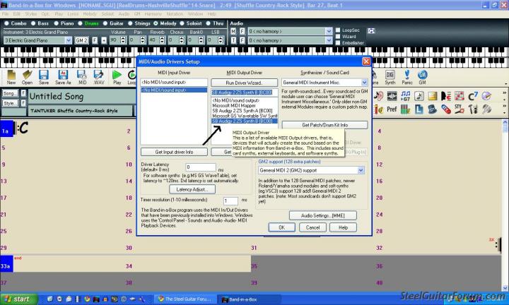Click the head silhouette vocal icon
The height and width of the screenshot is (305, 509).
(446, 96)
